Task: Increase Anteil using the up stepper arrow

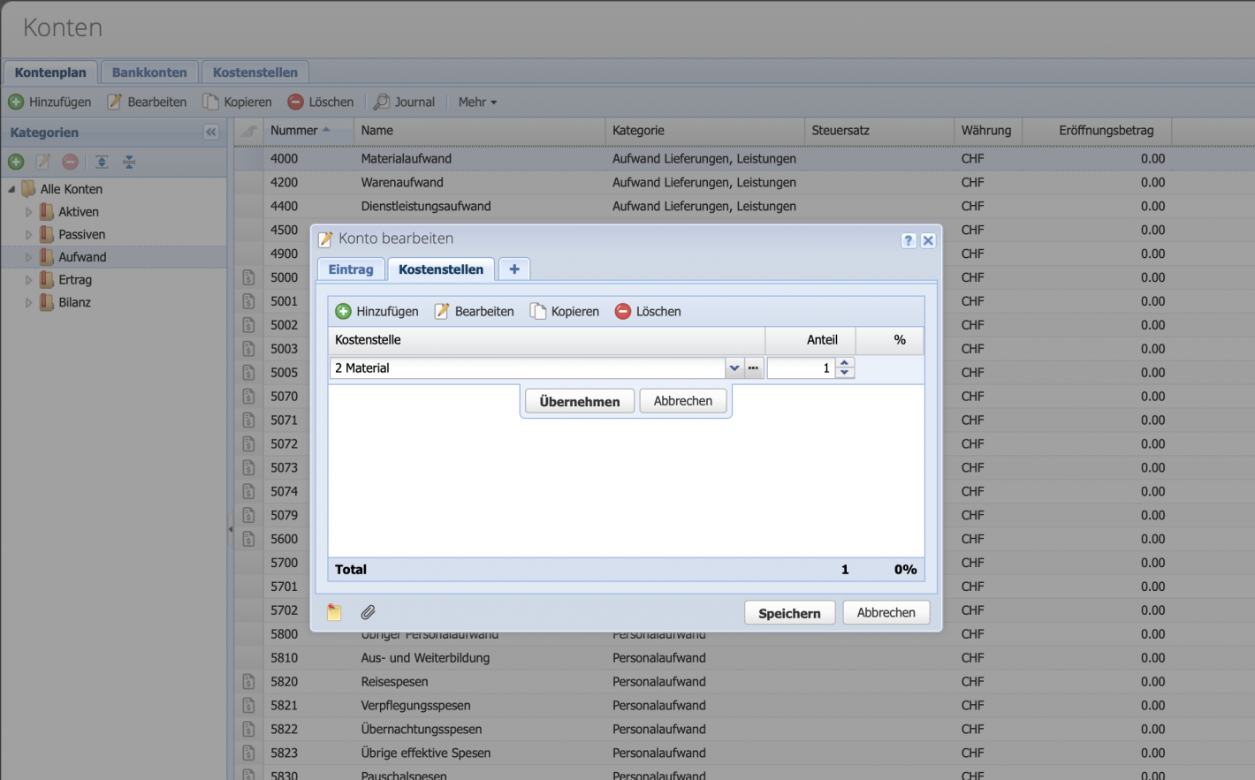Action: pyautogui.click(x=844, y=363)
